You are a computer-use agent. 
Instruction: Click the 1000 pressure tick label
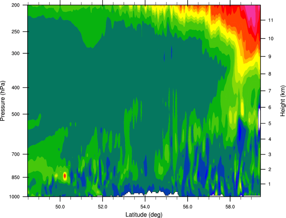click(x=14, y=197)
